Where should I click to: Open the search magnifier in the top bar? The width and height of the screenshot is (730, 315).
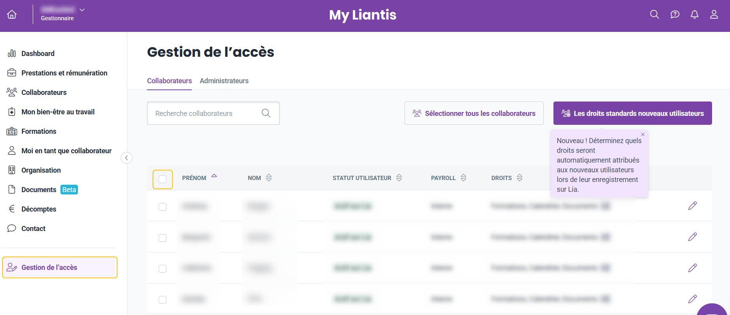tap(654, 14)
